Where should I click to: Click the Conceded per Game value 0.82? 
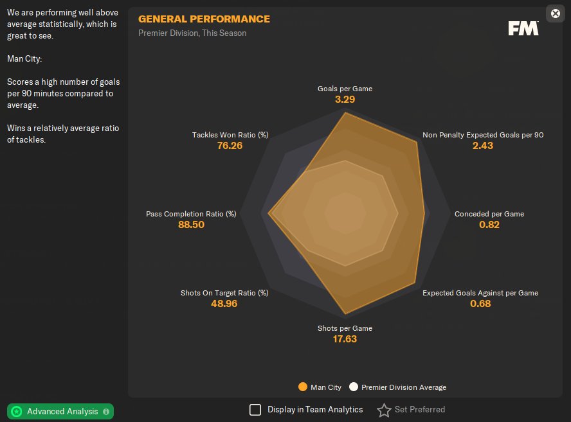[489, 225]
